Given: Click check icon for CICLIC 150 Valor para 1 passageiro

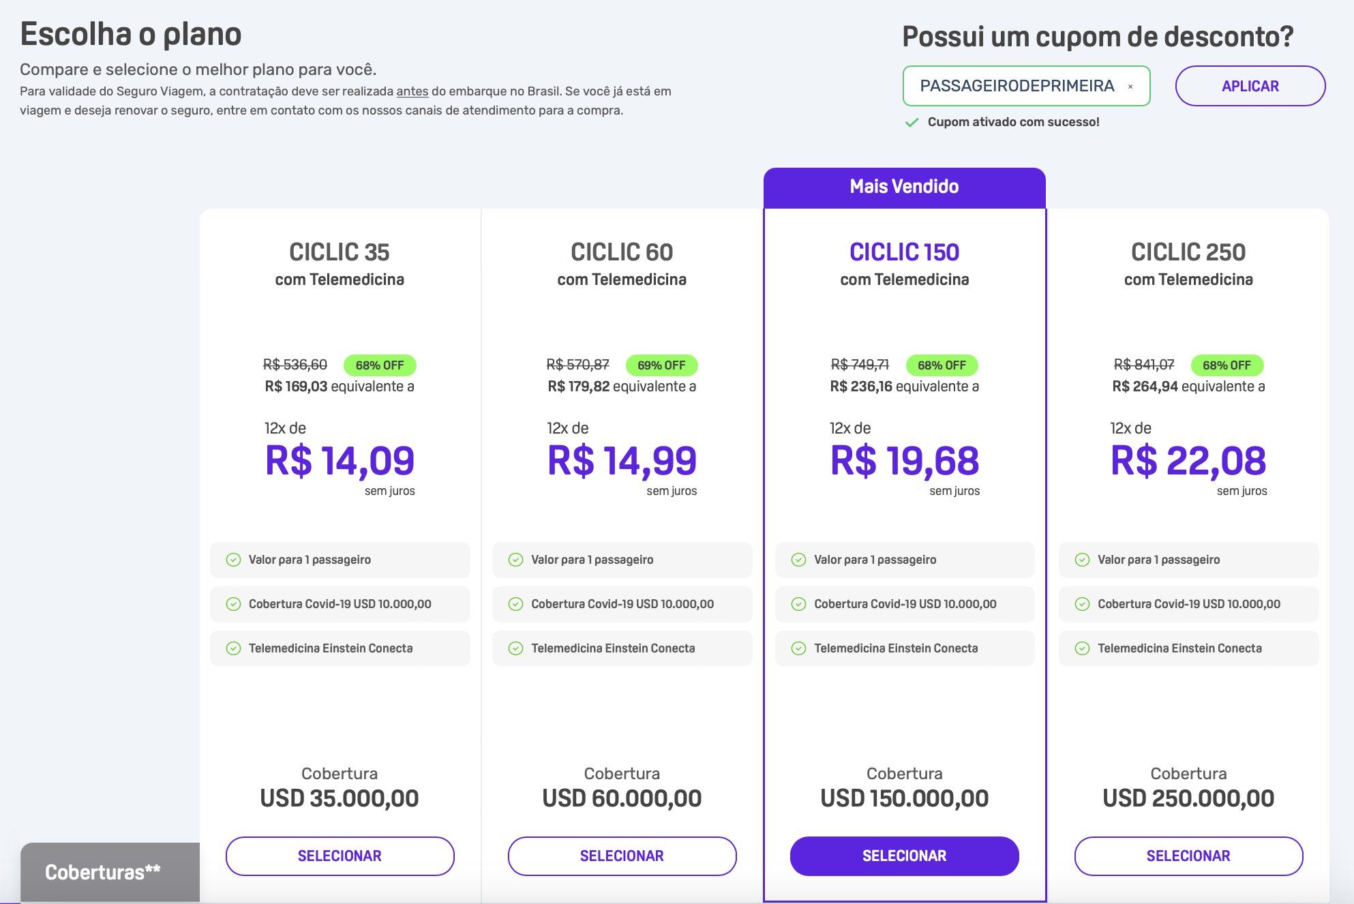Looking at the screenshot, I should click(x=798, y=560).
